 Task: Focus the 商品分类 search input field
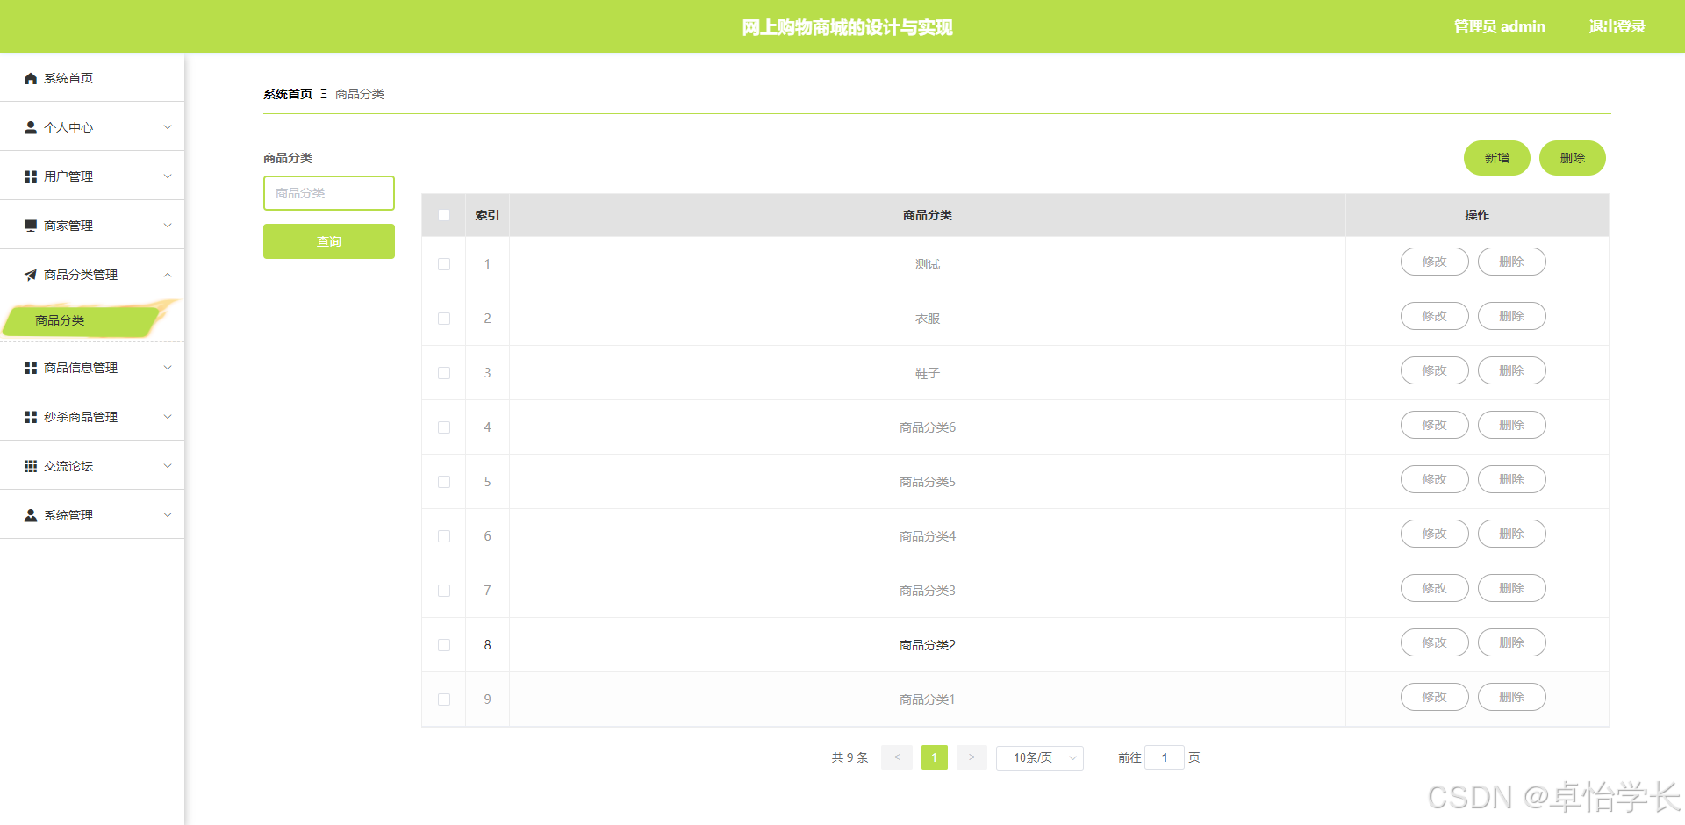329,193
